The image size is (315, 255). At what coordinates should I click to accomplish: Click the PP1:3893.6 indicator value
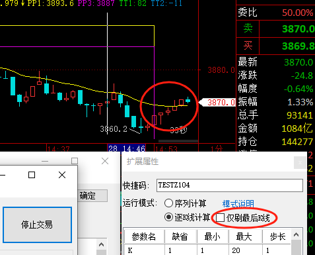(x=51, y=3)
